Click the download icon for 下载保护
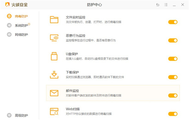This screenshot has width=189, height=124. [54, 75]
